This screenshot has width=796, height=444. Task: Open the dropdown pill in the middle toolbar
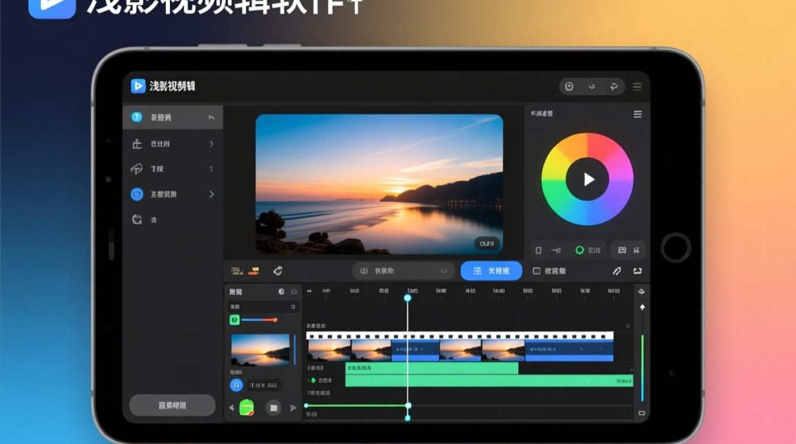point(403,271)
